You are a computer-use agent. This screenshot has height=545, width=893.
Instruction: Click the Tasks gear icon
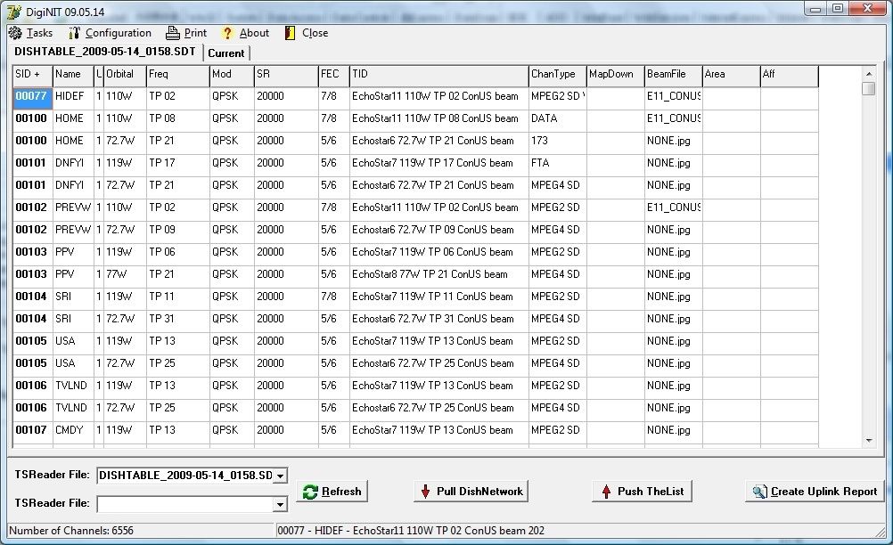(x=15, y=33)
